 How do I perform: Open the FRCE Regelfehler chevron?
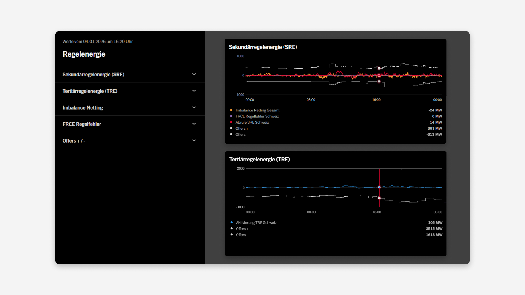coord(194,124)
